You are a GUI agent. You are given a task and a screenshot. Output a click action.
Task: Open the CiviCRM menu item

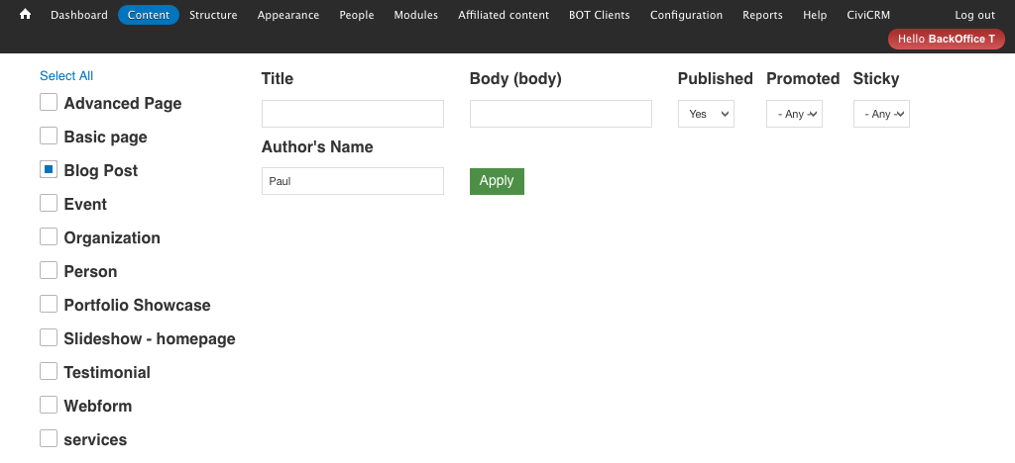click(x=868, y=15)
